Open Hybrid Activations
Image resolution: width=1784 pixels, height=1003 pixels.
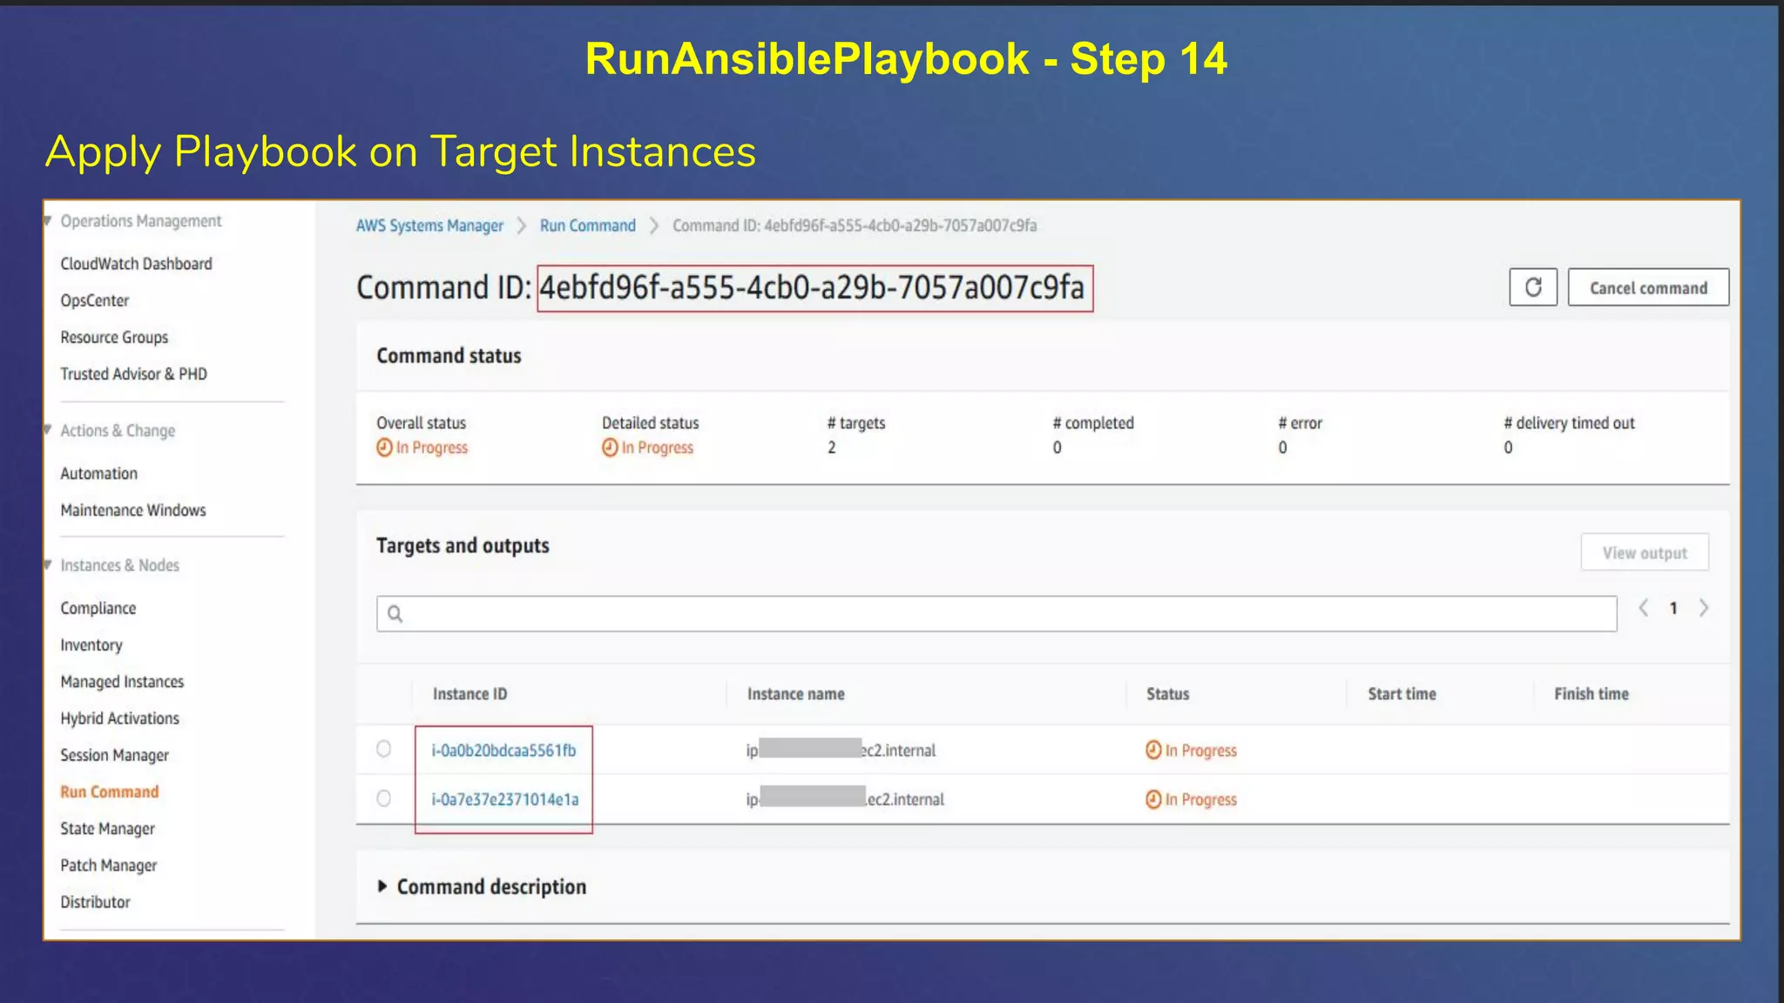coord(119,718)
